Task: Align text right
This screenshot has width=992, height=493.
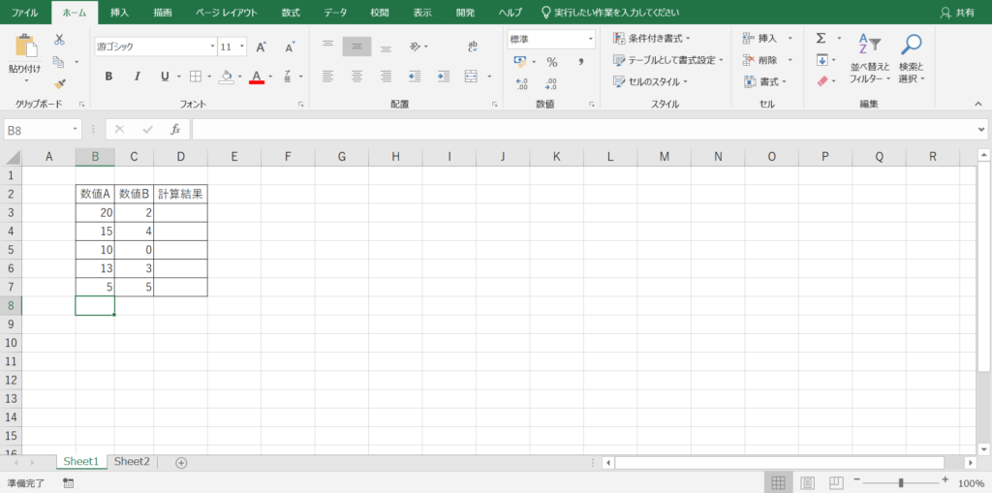Action: (386, 77)
